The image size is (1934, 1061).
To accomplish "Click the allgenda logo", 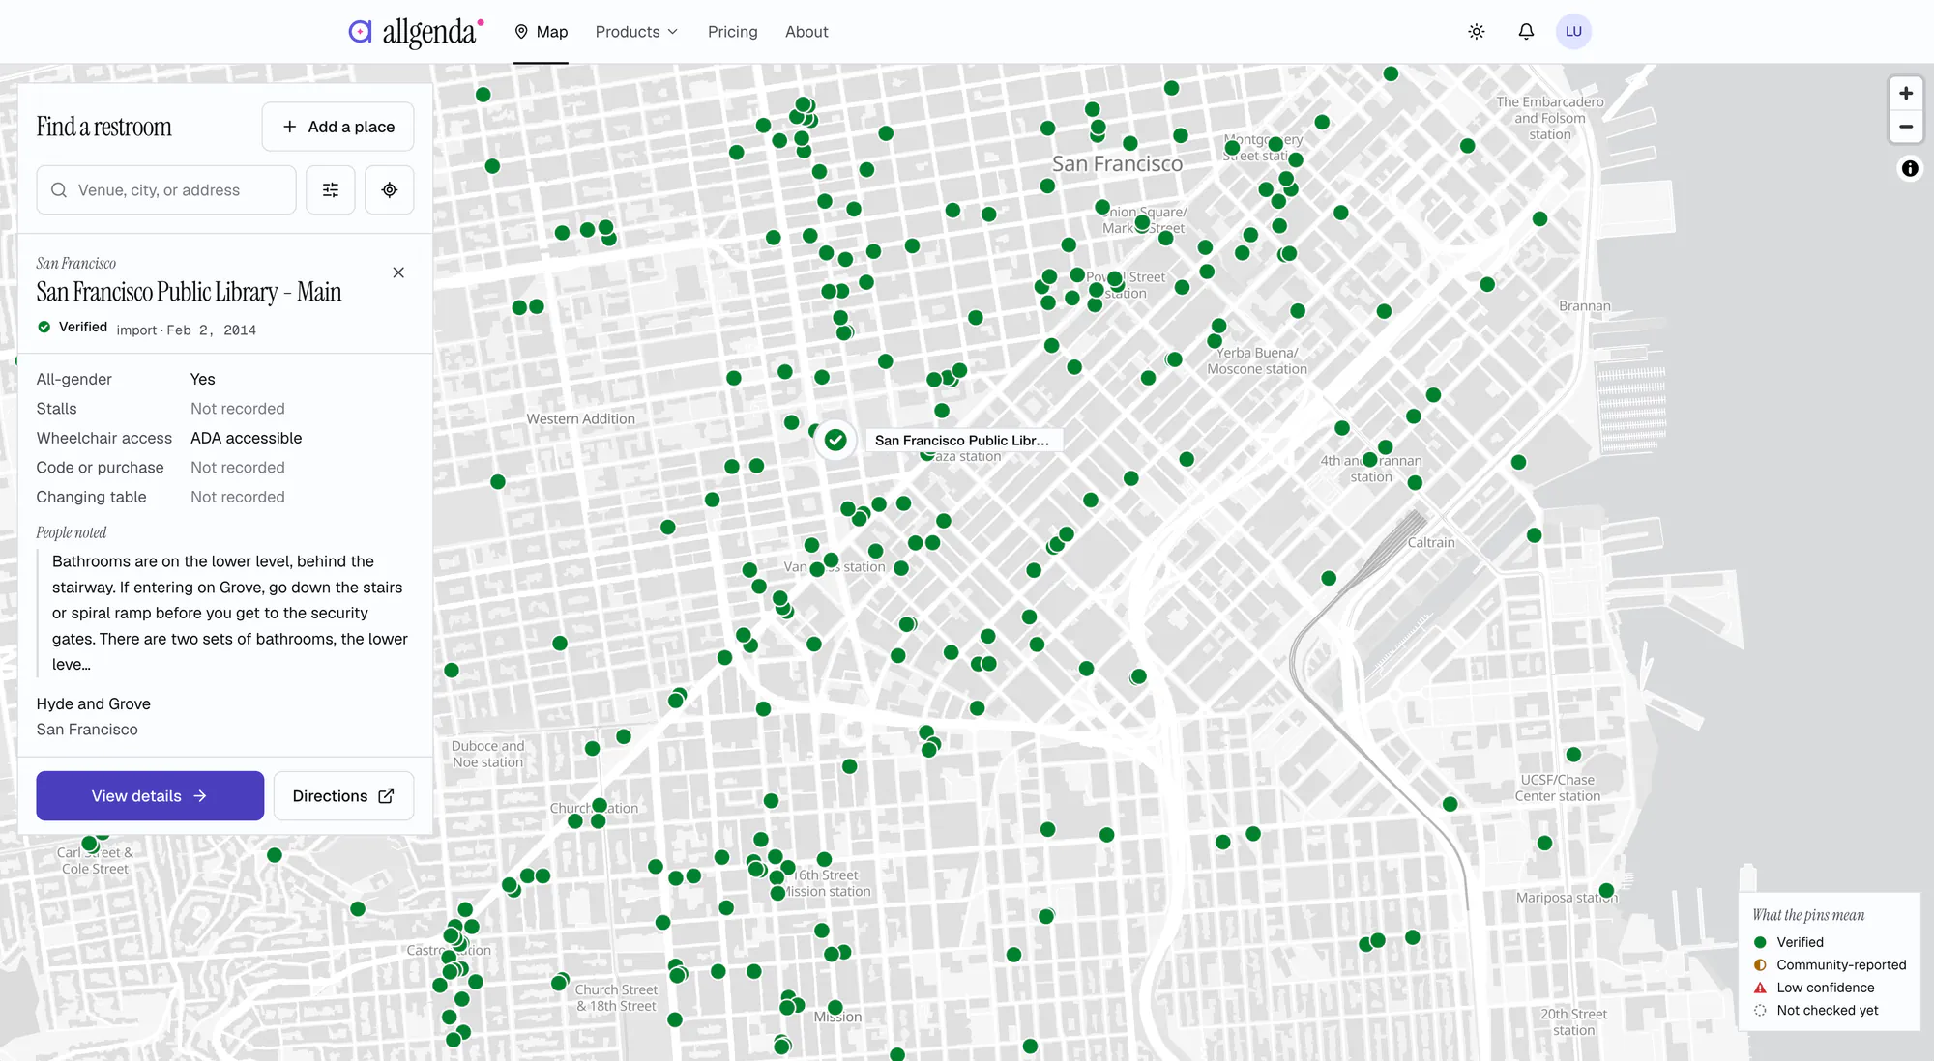I will click(416, 32).
